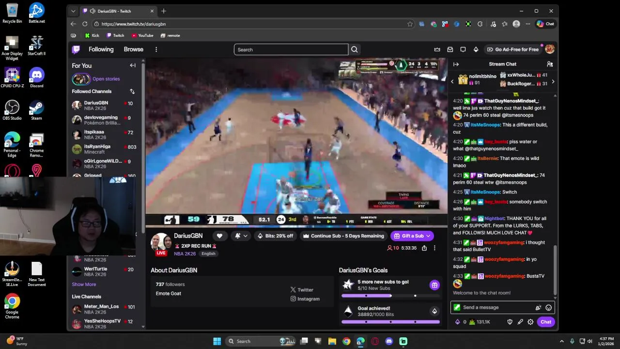Open Twitter social link
The image size is (620, 349).
(302, 290)
